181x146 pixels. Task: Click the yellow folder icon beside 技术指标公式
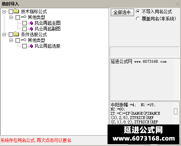tap(16, 11)
